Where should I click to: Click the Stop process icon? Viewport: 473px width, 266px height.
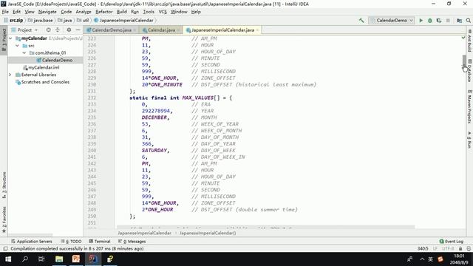click(x=448, y=20)
